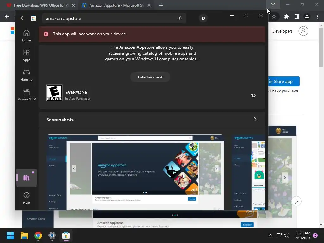Click Explore button on web page banner
Image resolution: width=324 pixels, height=243 pixels.
[x=247, y=225]
